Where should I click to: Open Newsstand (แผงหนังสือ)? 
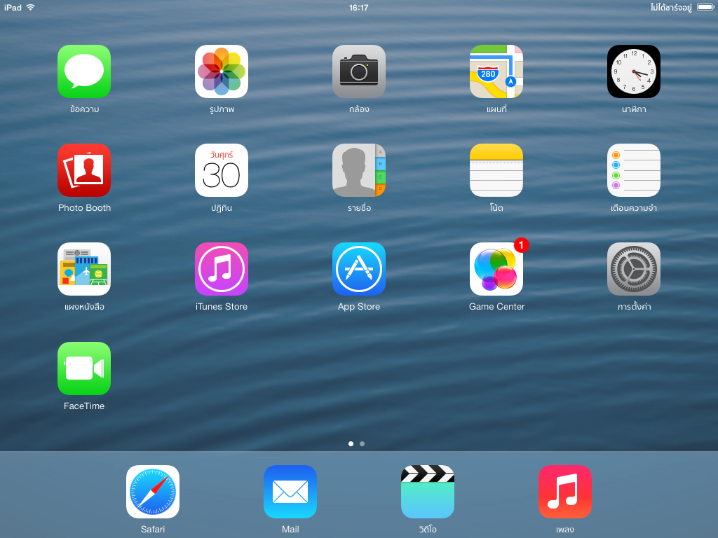pos(84,269)
